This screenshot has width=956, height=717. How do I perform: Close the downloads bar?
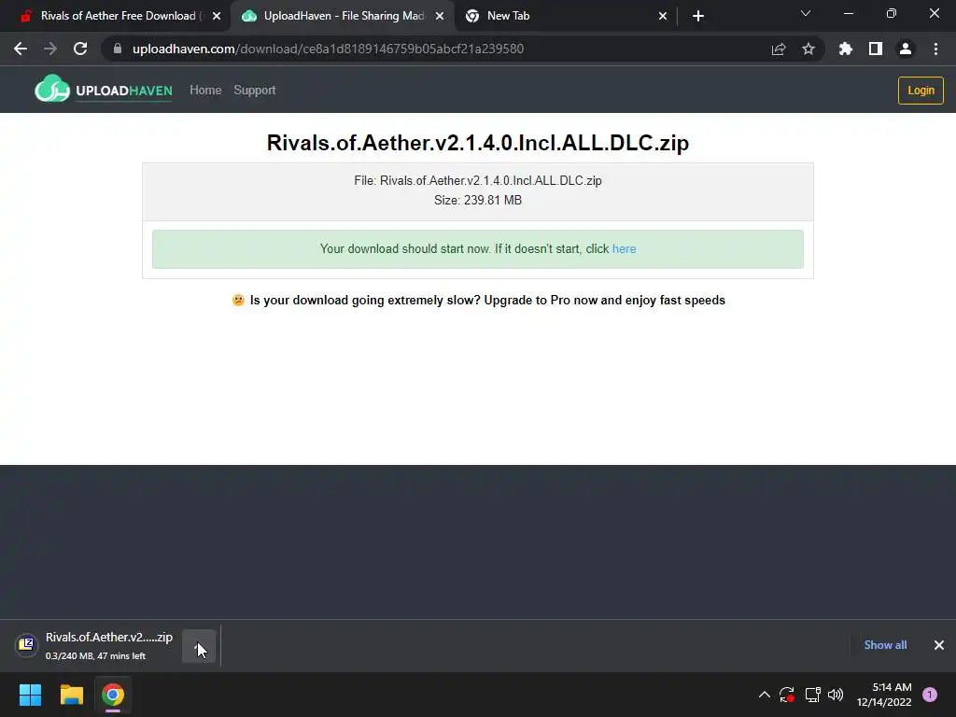click(x=939, y=645)
